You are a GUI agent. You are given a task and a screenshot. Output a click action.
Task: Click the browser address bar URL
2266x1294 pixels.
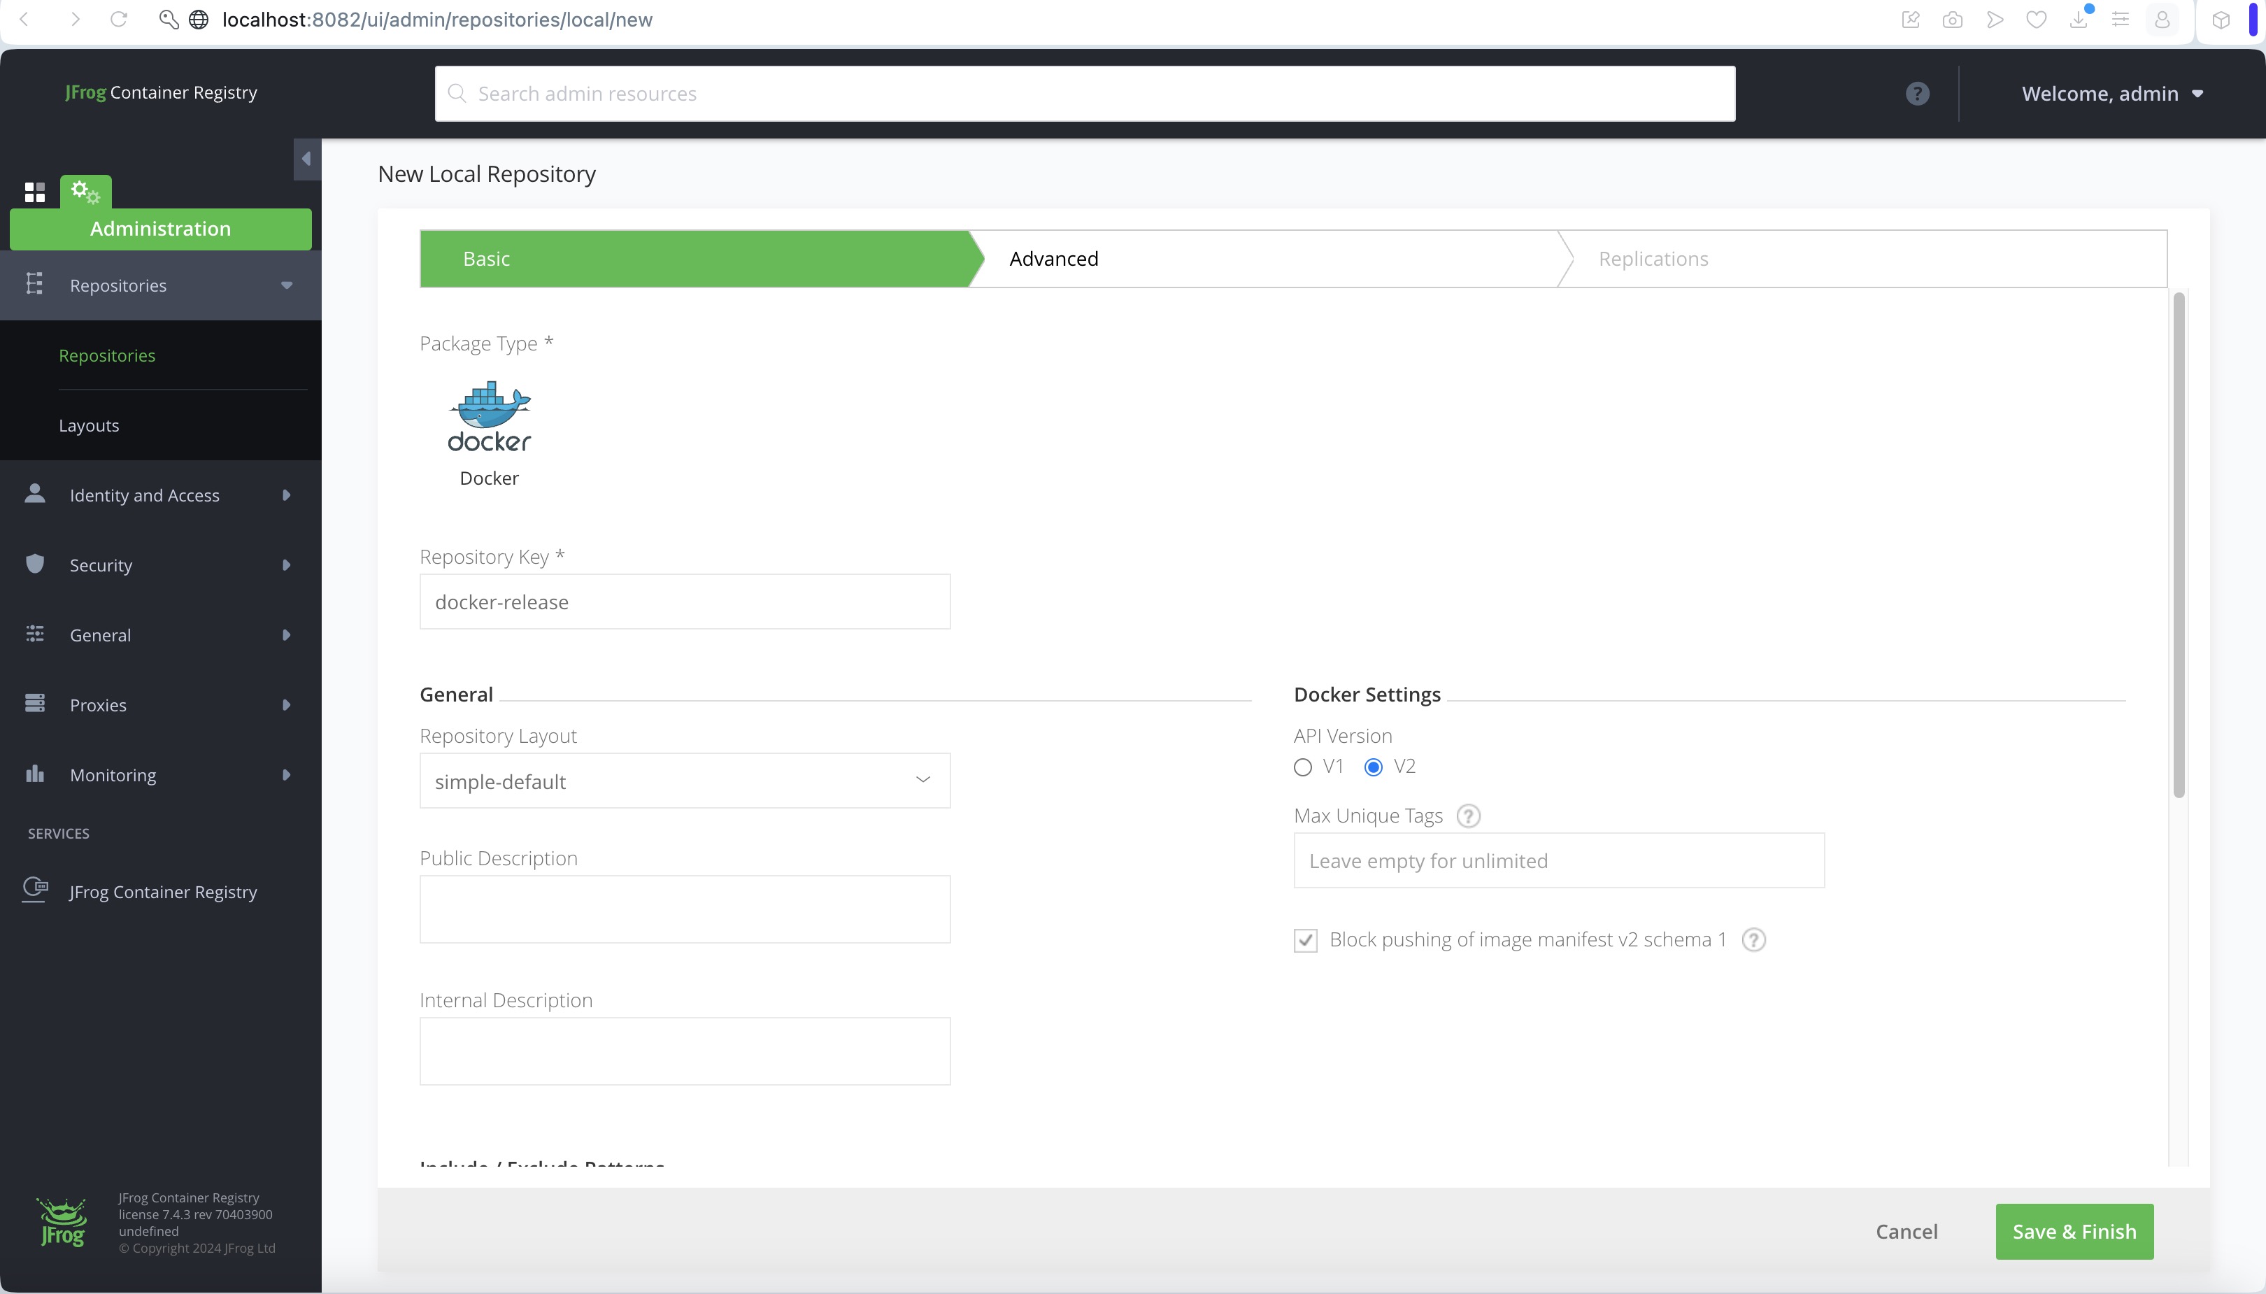(437, 19)
